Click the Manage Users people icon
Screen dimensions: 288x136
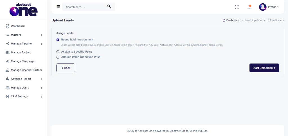[x=8, y=88]
